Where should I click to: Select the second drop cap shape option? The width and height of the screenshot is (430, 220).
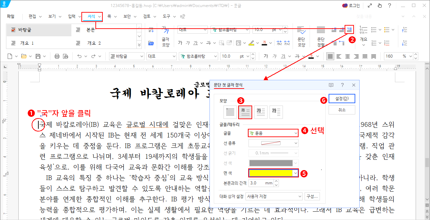pyautogui.click(x=245, y=112)
